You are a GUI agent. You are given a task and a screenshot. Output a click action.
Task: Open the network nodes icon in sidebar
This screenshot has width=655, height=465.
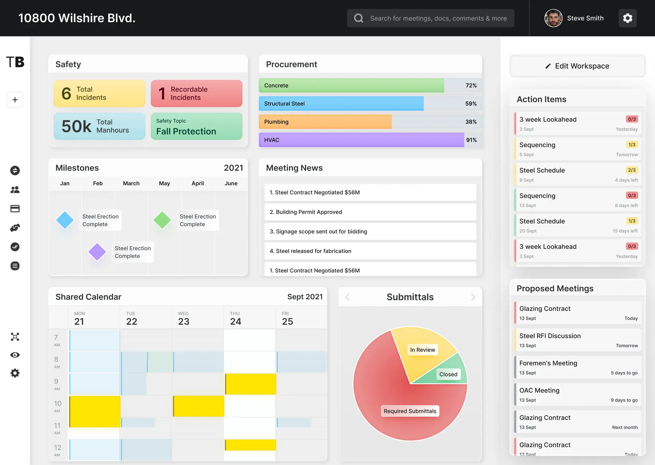point(15,337)
